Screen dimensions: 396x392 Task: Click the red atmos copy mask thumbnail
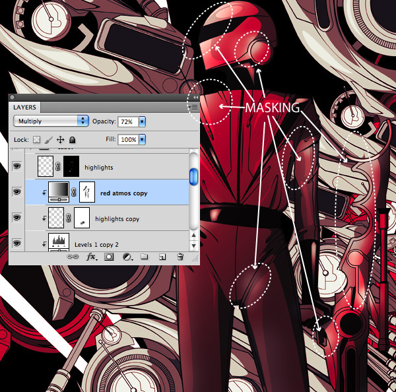coord(86,192)
